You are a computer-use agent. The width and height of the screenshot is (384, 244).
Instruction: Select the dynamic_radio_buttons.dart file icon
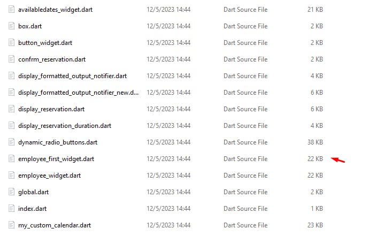tap(12, 142)
